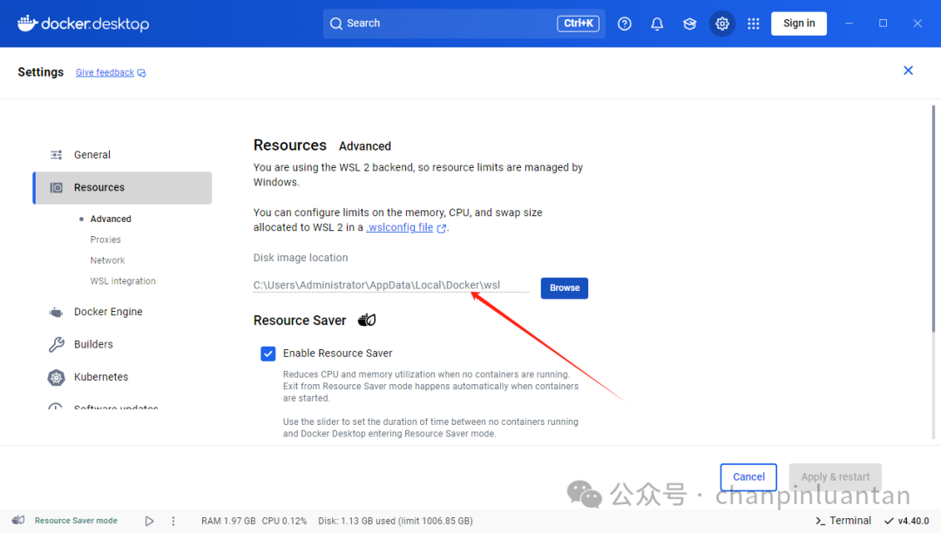Click the Disk: 1.13 GB used status text
The image size is (941, 533).
point(396,521)
